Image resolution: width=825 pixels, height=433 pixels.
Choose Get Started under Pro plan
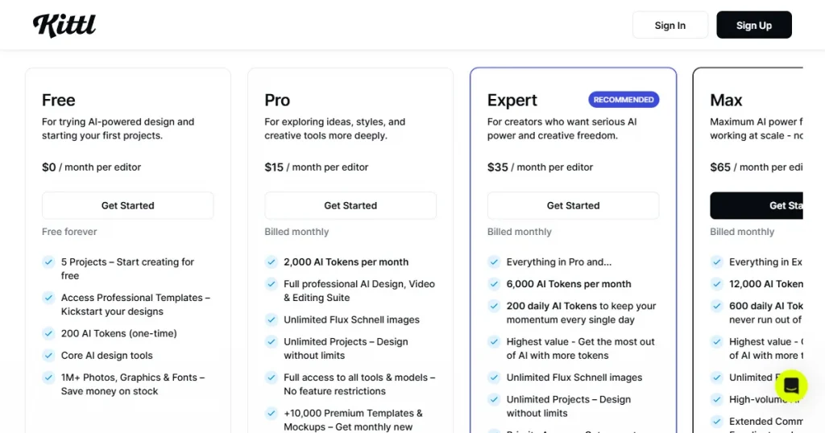[x=350, y=205]
